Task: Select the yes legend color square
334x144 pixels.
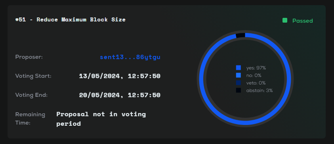Action: tap(239, 68)
